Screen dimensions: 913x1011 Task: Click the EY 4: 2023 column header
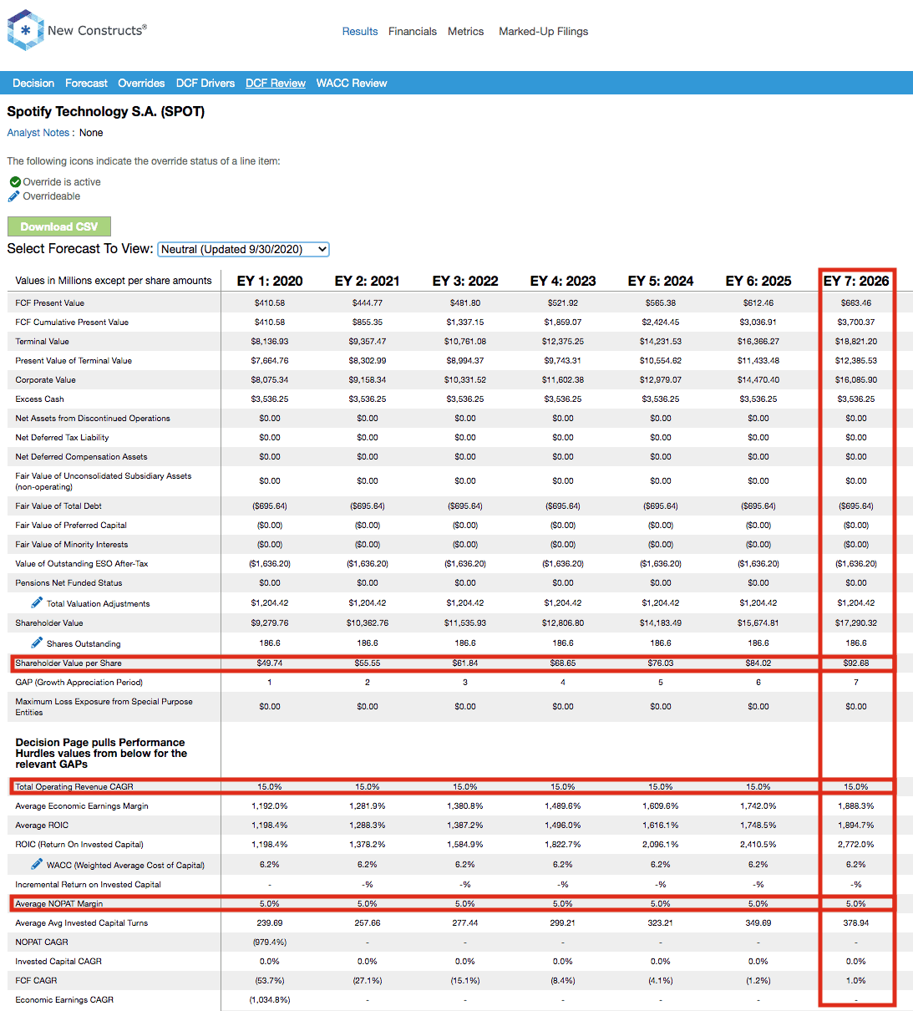563,281
